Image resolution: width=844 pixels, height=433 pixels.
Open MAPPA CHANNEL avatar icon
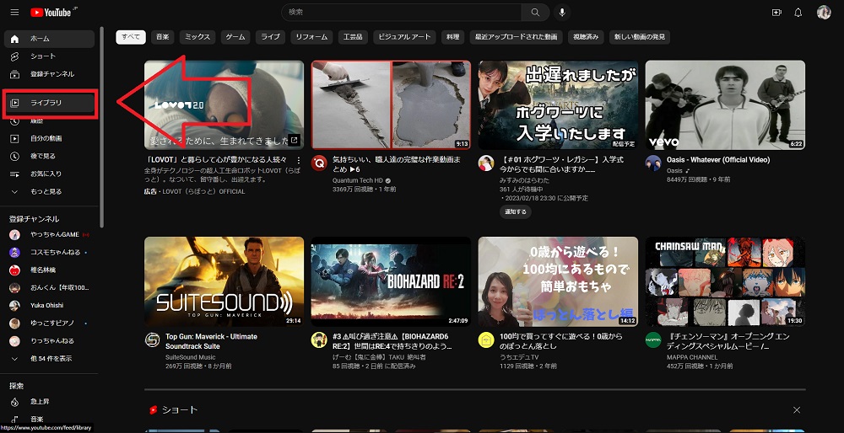[x=653, y=339]
